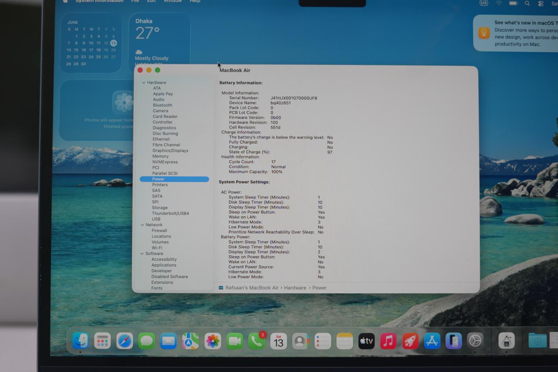Select Diagnostics in sidebar
Viewport: 558px width, 372px height.
click(164, 127)
